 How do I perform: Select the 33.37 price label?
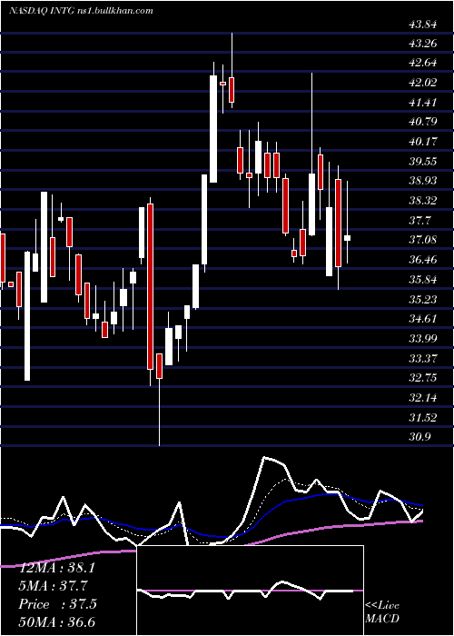tap(423, 359)
